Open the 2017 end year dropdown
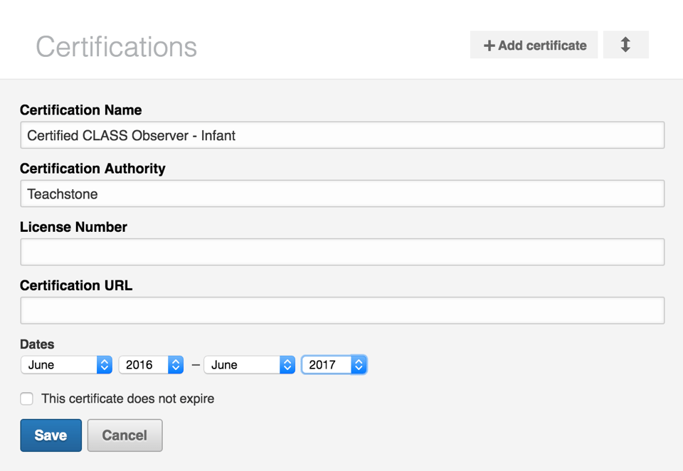The image size is (683, 471). tap(334, 365)
